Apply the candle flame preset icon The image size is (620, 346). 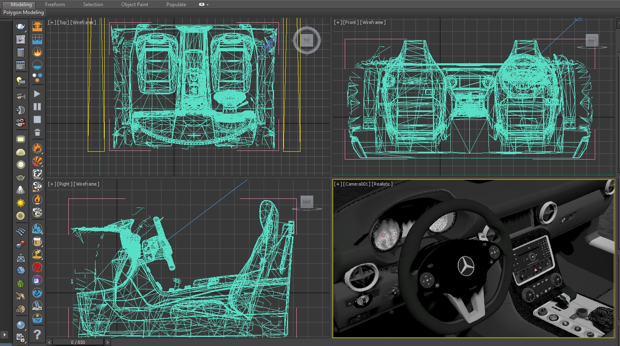click(37, 200)
